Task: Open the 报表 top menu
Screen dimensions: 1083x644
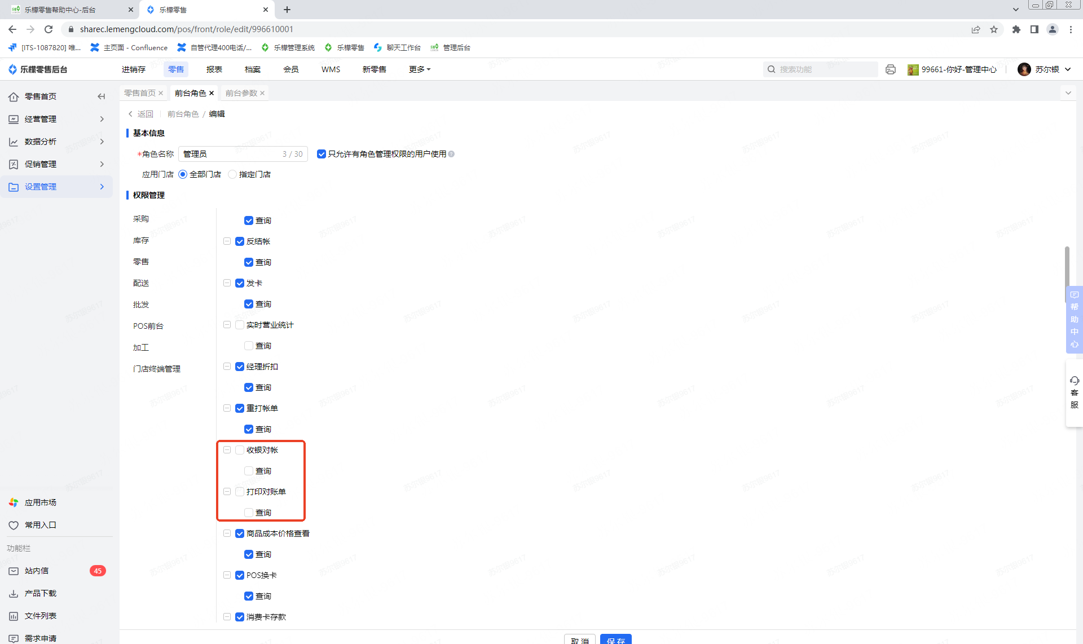Action: (214, 69)
